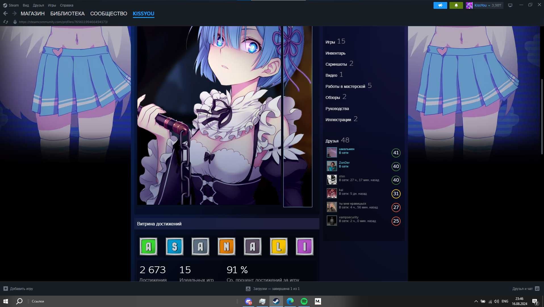Click the plus icon for adding a game
Image resolution: width=544 pixels, height=307 pixels.
6,289
